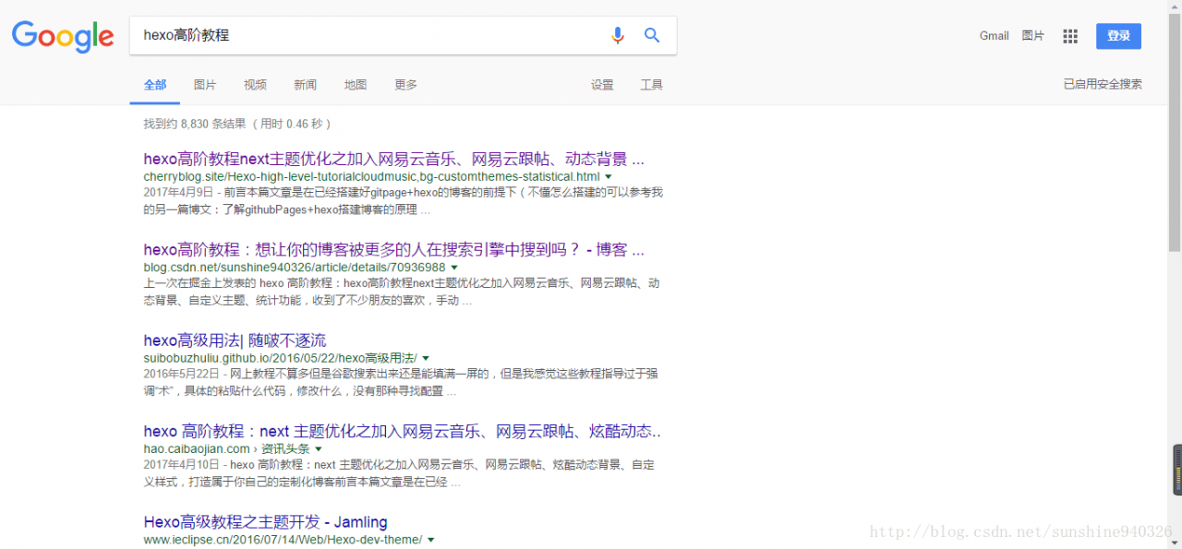
Task: Expand arrow beside cherryblog.site URL
Action: 609,177
